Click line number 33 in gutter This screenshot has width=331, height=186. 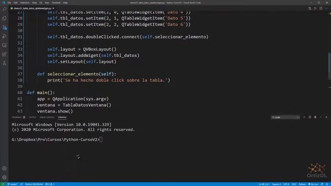click(x=20, y=50)
